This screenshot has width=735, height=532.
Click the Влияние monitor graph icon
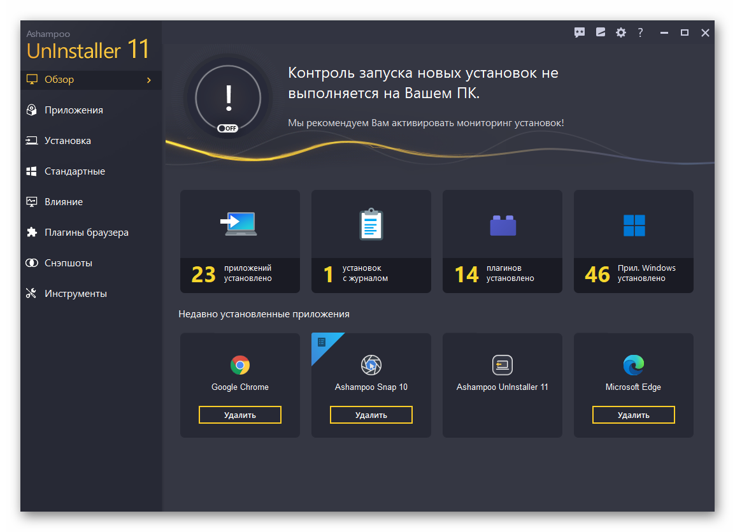[x=31, y=201]
